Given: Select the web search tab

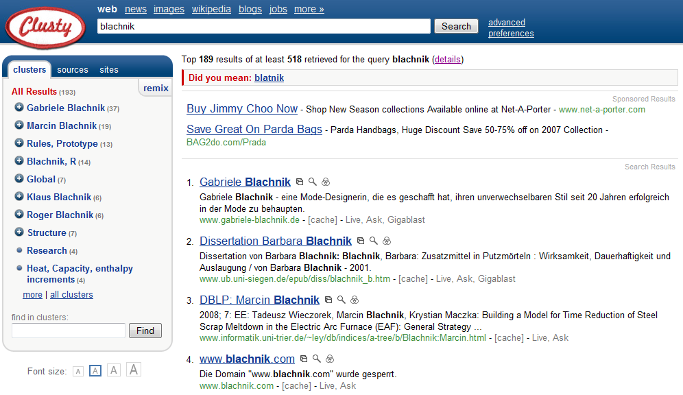Looking at the screenshot, I should [107, 9].
